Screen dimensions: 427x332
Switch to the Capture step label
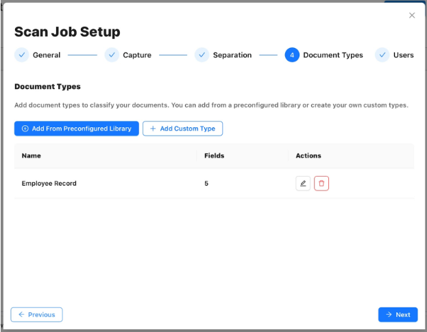pyautogui.click(x=137, y=55)
